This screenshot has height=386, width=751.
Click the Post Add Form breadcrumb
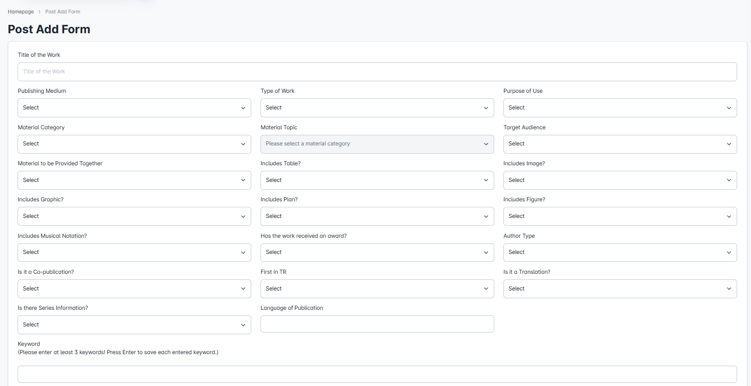pos(62,12)
